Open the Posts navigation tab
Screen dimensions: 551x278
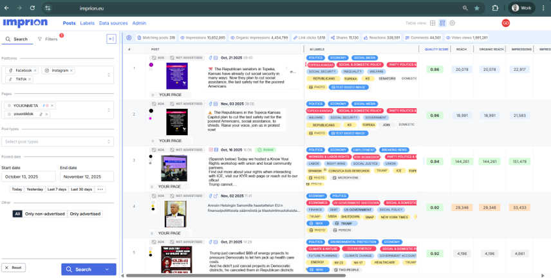tap(70, 23)
